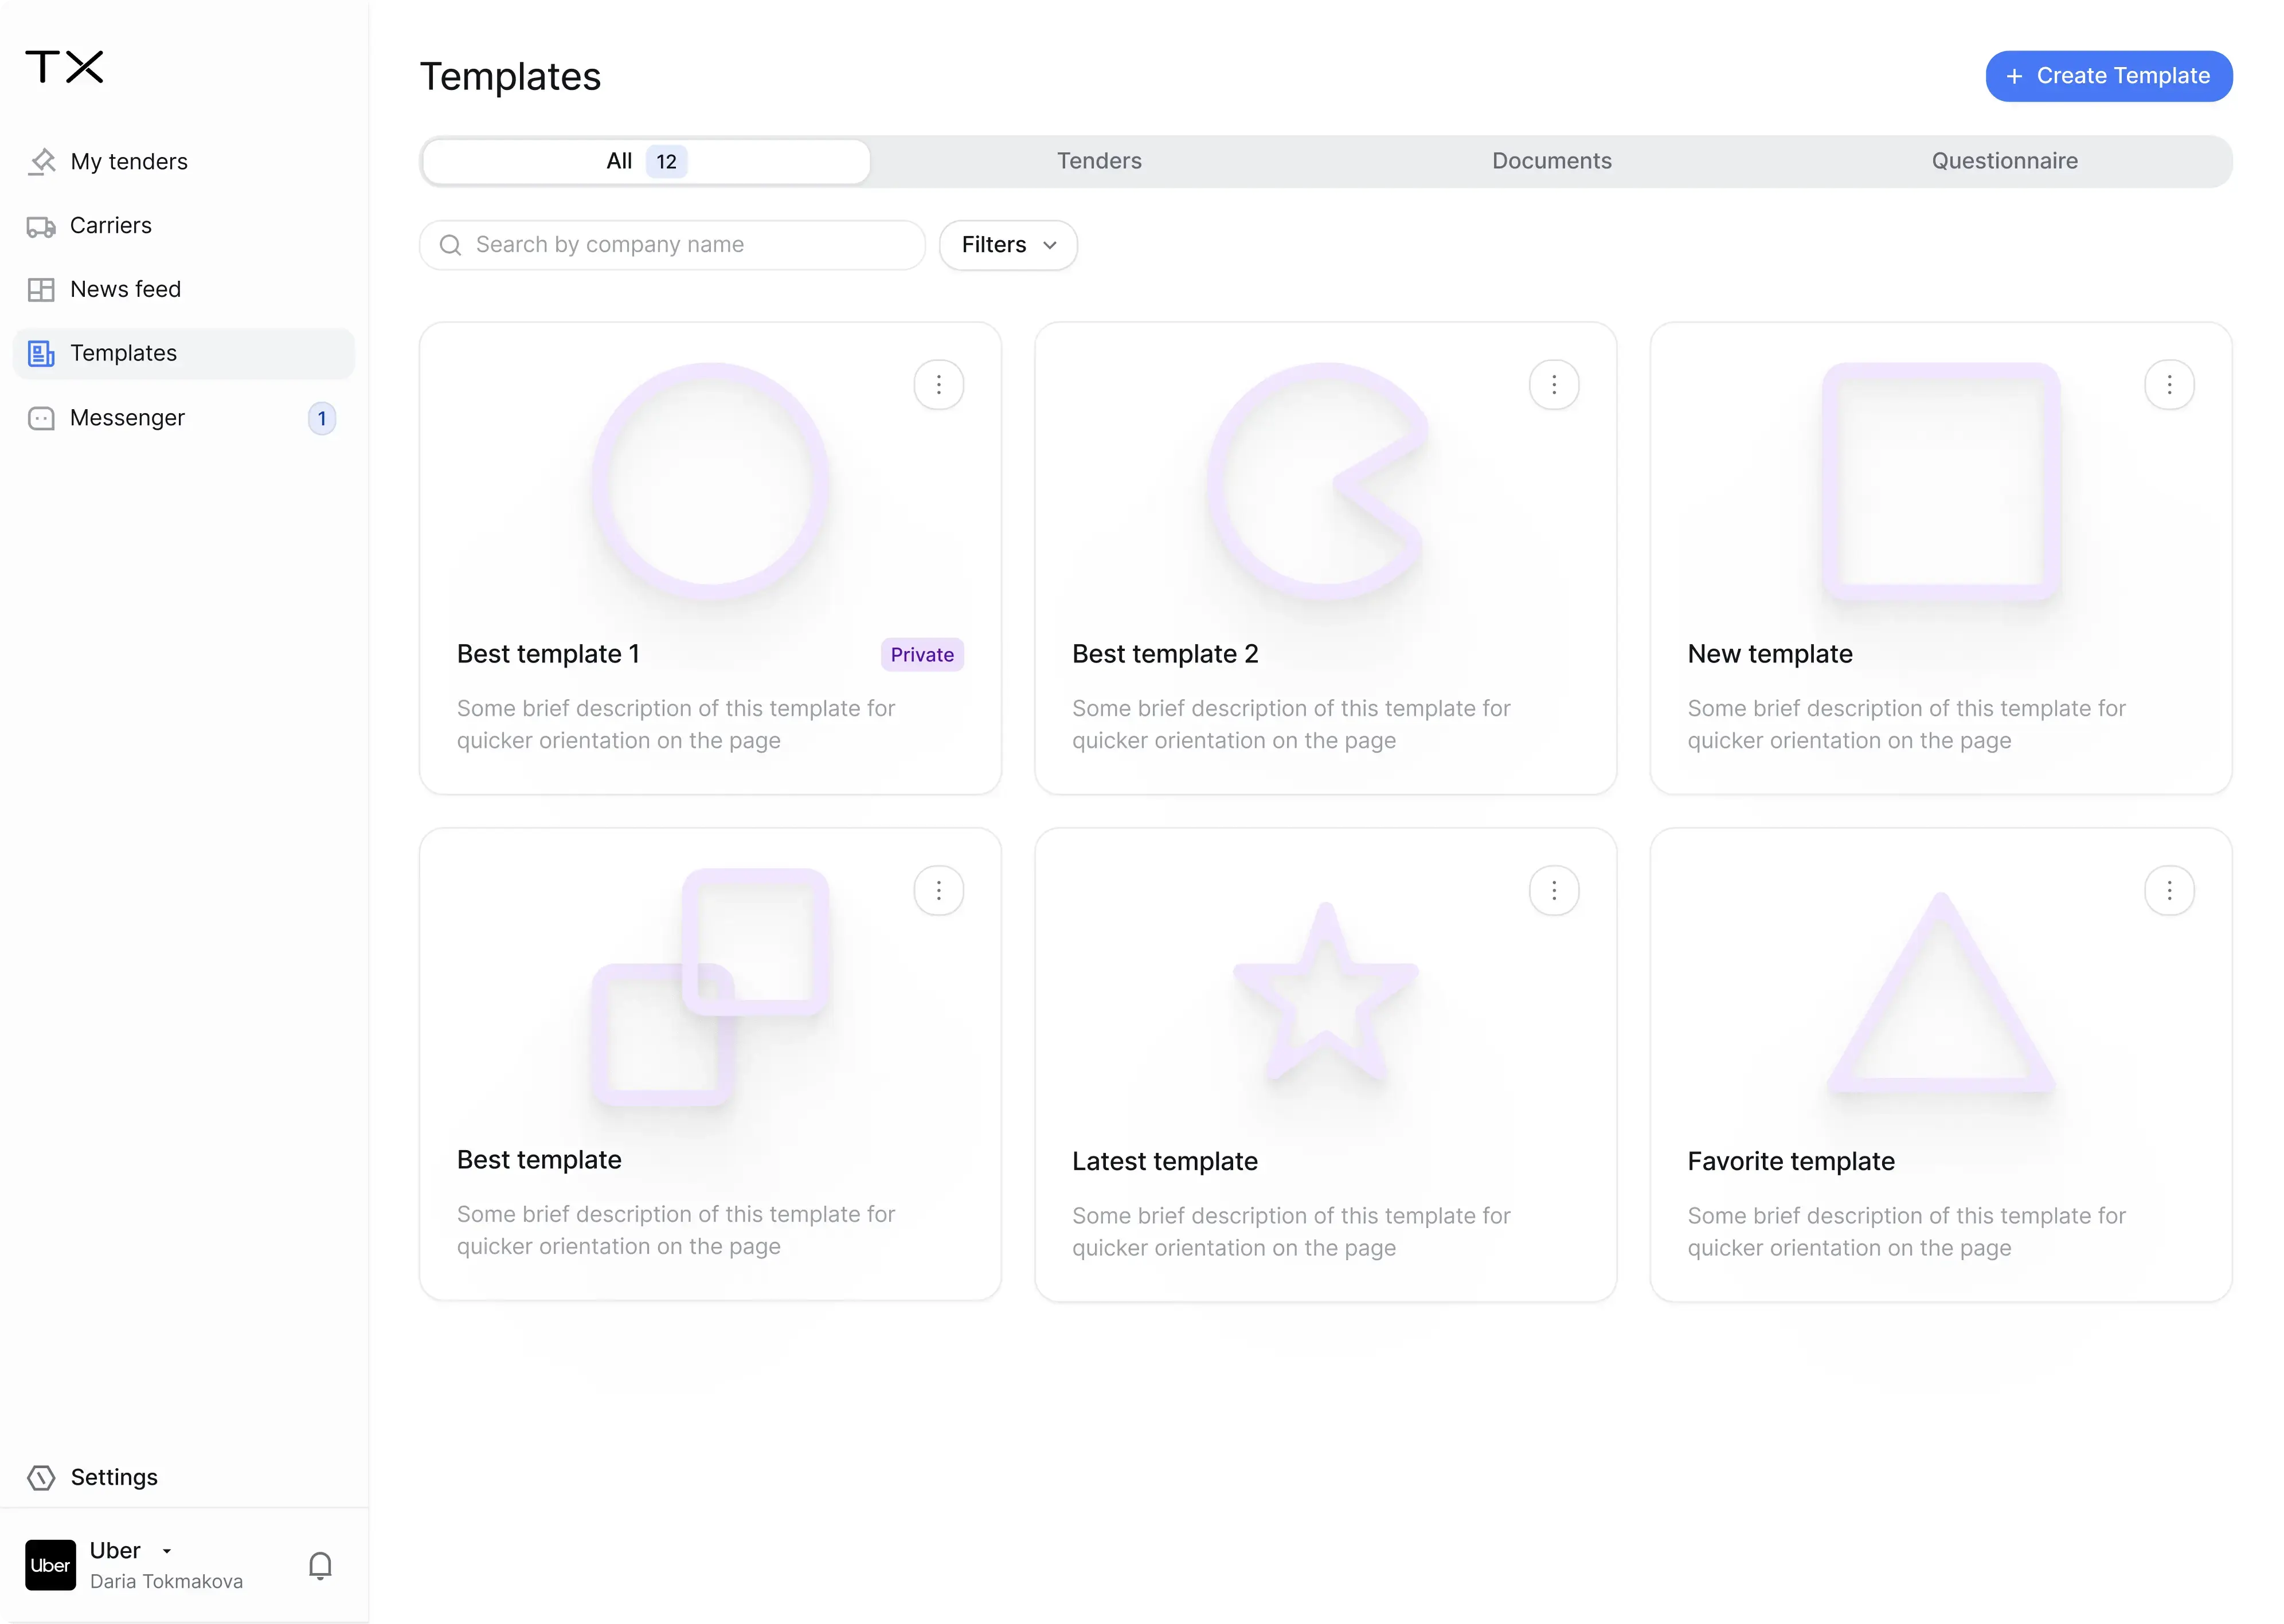Click the Uber company avatar
2284x1624 pixels.
click(x=50, y=1564)
